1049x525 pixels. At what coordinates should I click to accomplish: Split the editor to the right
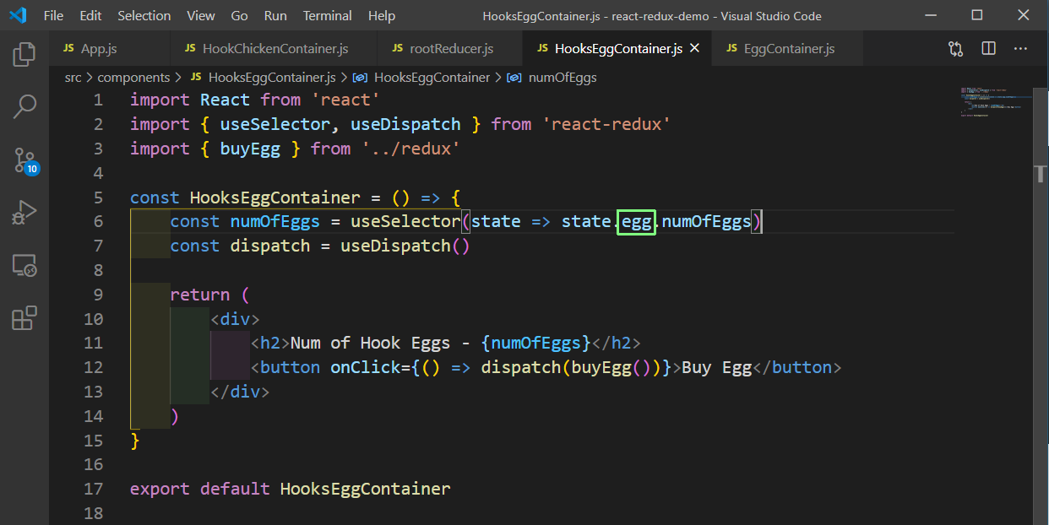click(988, 49)
